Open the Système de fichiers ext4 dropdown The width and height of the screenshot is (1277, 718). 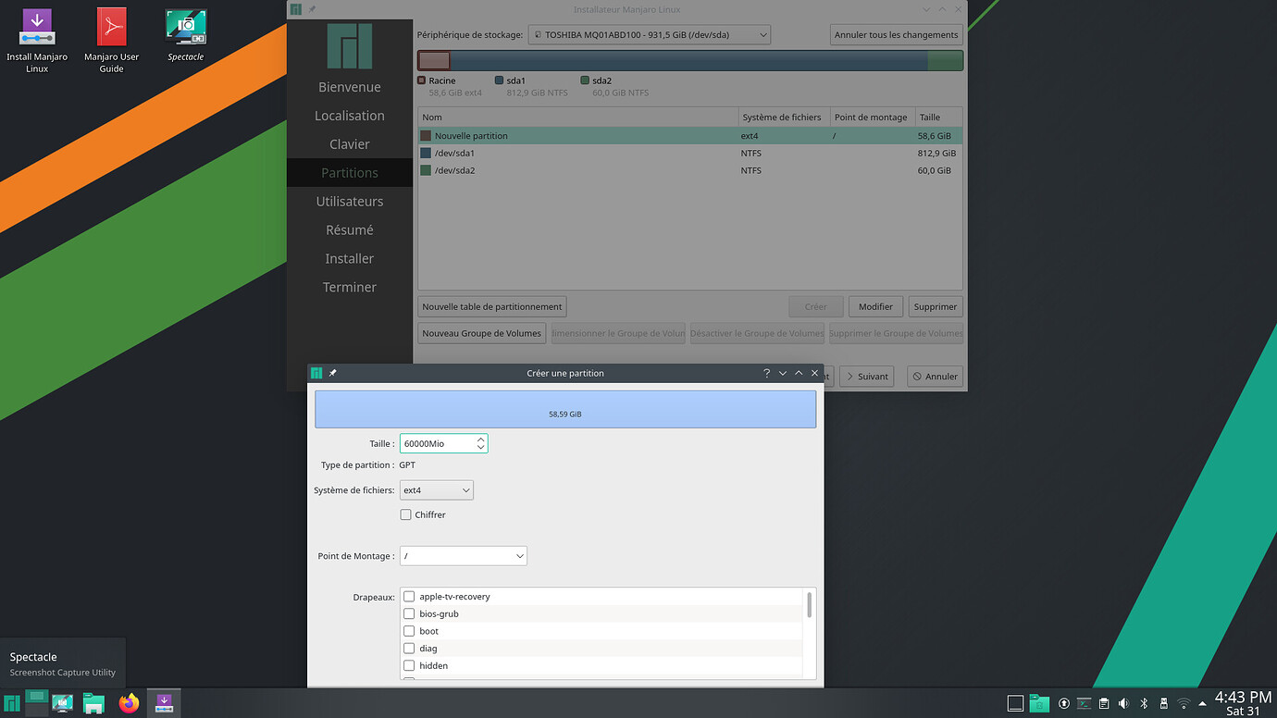[437, 490]
